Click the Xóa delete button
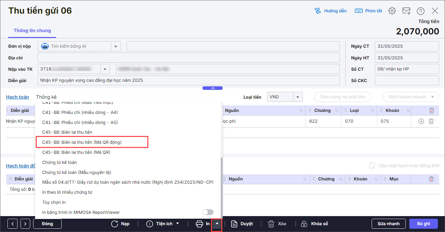Image resolution: width=445 pixels, height=232 pixels. point(277,224)
